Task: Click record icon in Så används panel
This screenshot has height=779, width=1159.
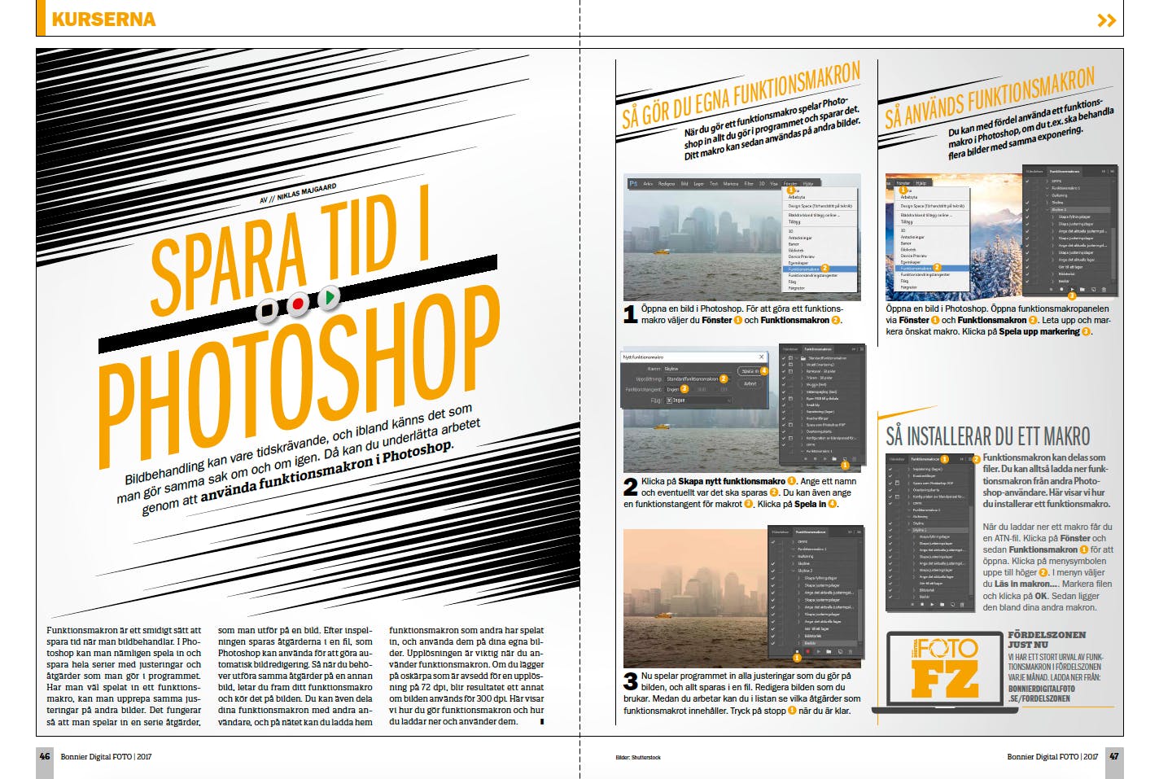Action: (1061, 290)
